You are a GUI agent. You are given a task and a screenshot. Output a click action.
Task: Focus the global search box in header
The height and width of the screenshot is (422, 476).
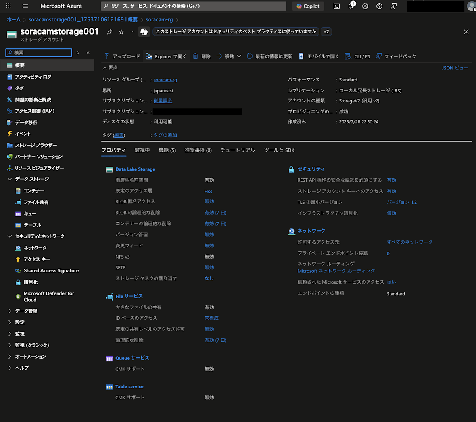194,6
